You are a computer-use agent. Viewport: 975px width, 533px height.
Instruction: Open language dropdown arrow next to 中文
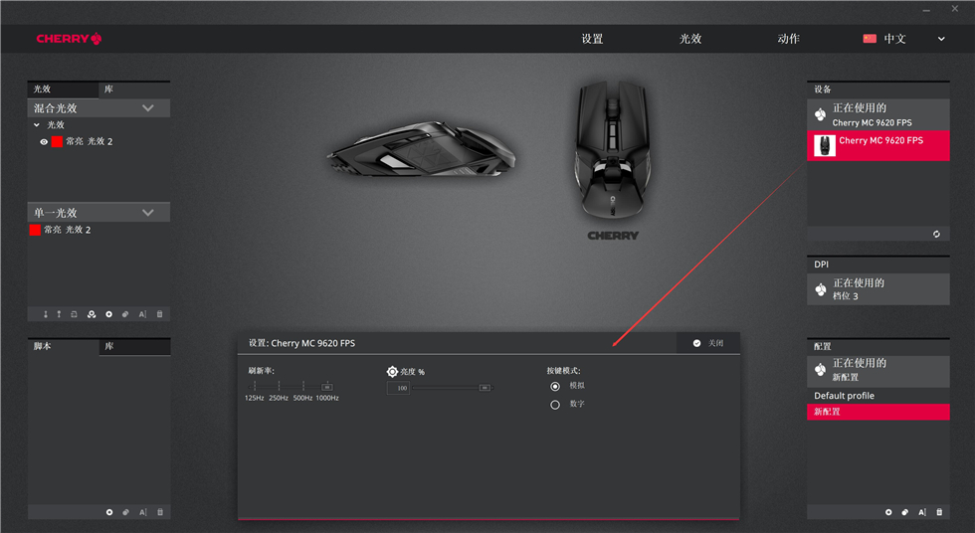click(x=941, y=39)
